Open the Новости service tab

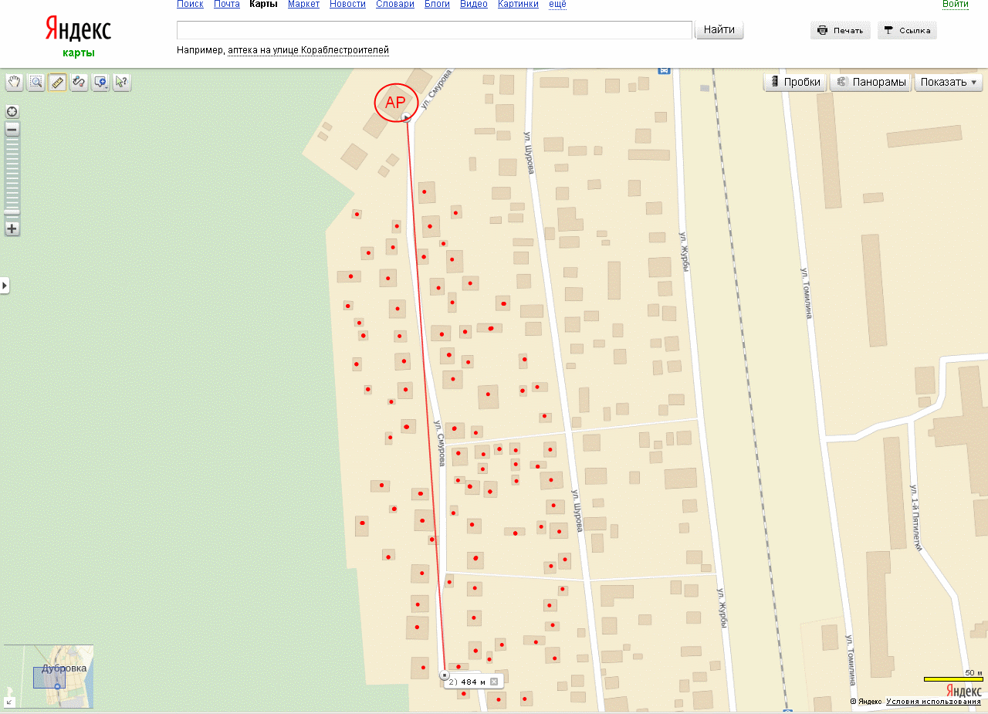(347, 5)
